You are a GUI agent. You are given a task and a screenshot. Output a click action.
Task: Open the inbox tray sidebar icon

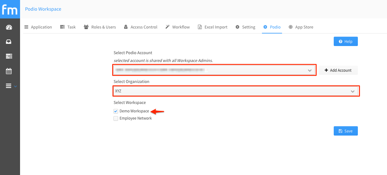pyautogui.click(x=9, y=42)
